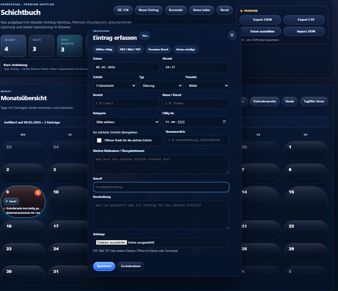
Task: Click the Speichern button
Action: 104,266
